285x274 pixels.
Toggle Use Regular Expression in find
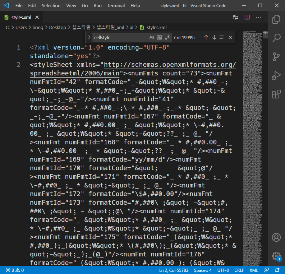167,37
